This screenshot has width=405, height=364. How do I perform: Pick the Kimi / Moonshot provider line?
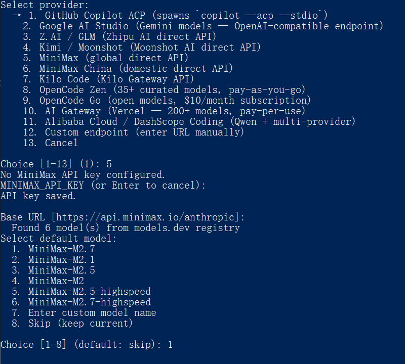150,47
